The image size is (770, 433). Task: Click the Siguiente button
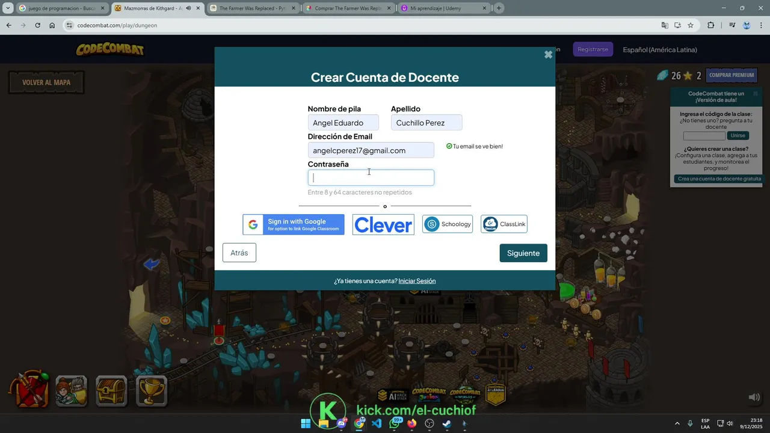pos(523,253)
